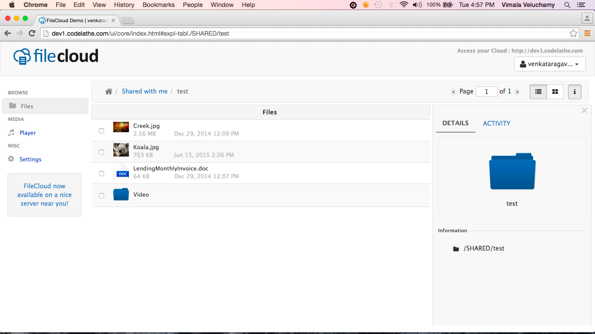Toggle the info details panel button

pos(575,92)
